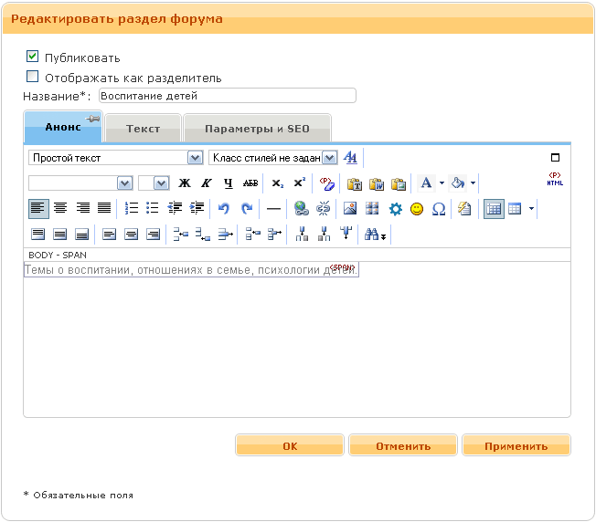Click the Отменить button
Image resolution: width=596 pixels, height=522 pixels.
(402, 446)
